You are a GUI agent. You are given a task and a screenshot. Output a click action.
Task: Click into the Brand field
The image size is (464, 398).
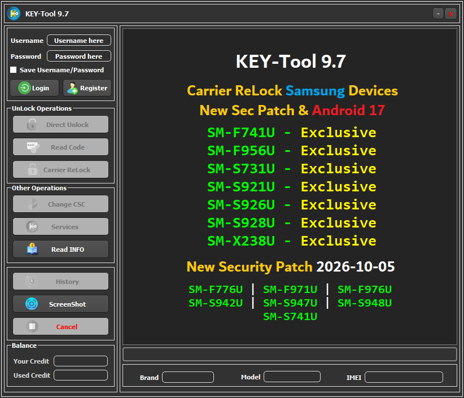click(x=188, y=377)
